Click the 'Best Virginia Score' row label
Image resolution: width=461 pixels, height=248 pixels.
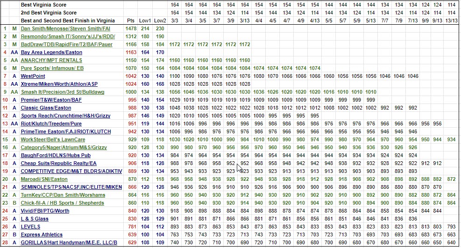click(x=43, y=5)
